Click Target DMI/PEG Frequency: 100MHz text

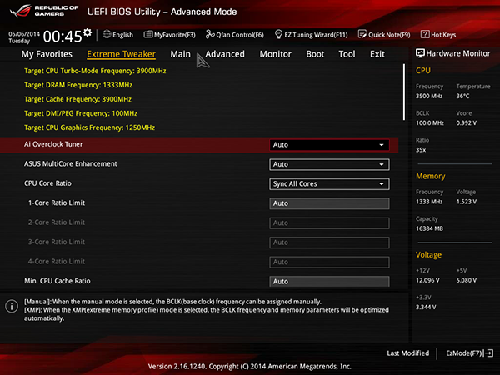(x=81, y=113)
